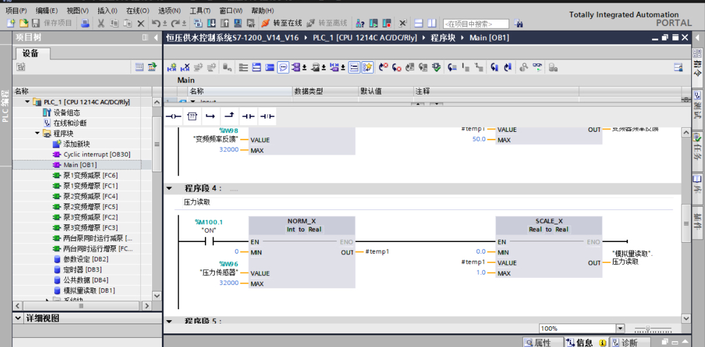Select 设备组态 in project tree
Image resolution: width=705 pixels, height=347 pixels.
(62, 112)
